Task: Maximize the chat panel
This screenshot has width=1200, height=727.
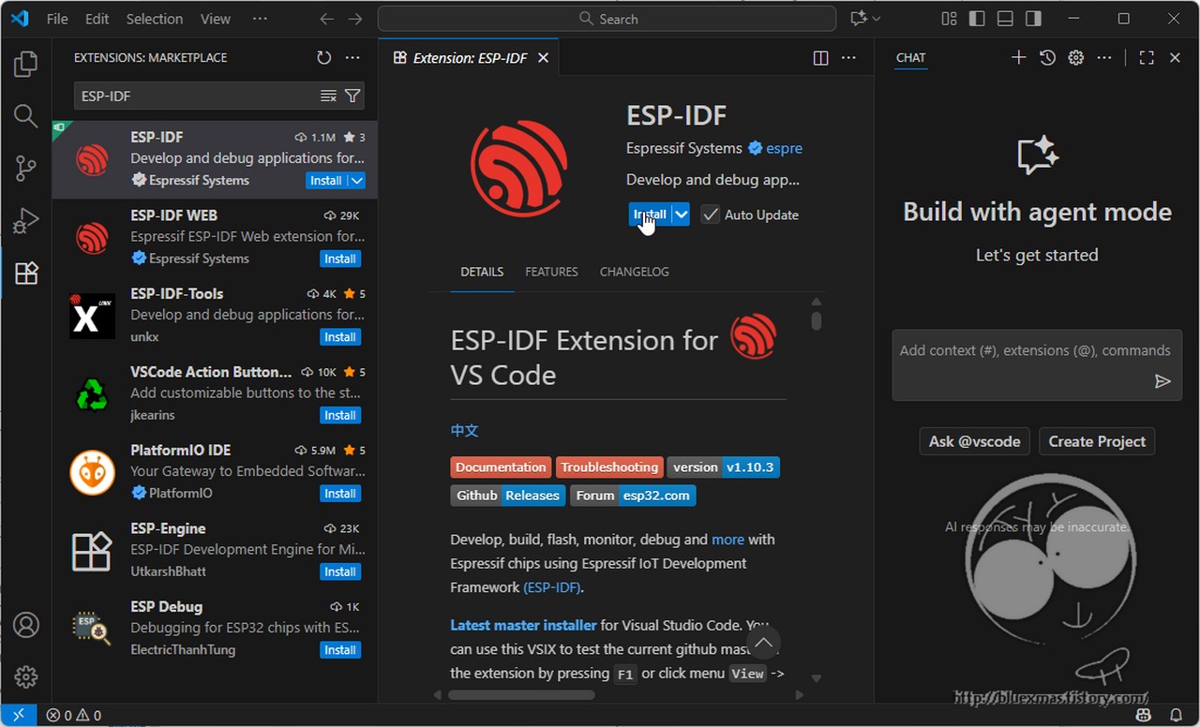Action: [x=1147, y=57]
